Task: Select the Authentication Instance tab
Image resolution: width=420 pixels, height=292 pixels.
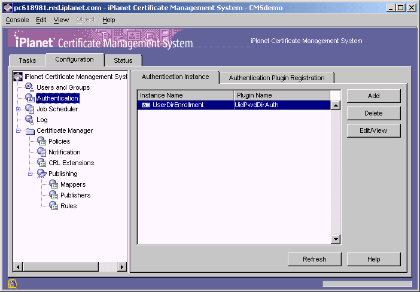Action: [175, 77]
